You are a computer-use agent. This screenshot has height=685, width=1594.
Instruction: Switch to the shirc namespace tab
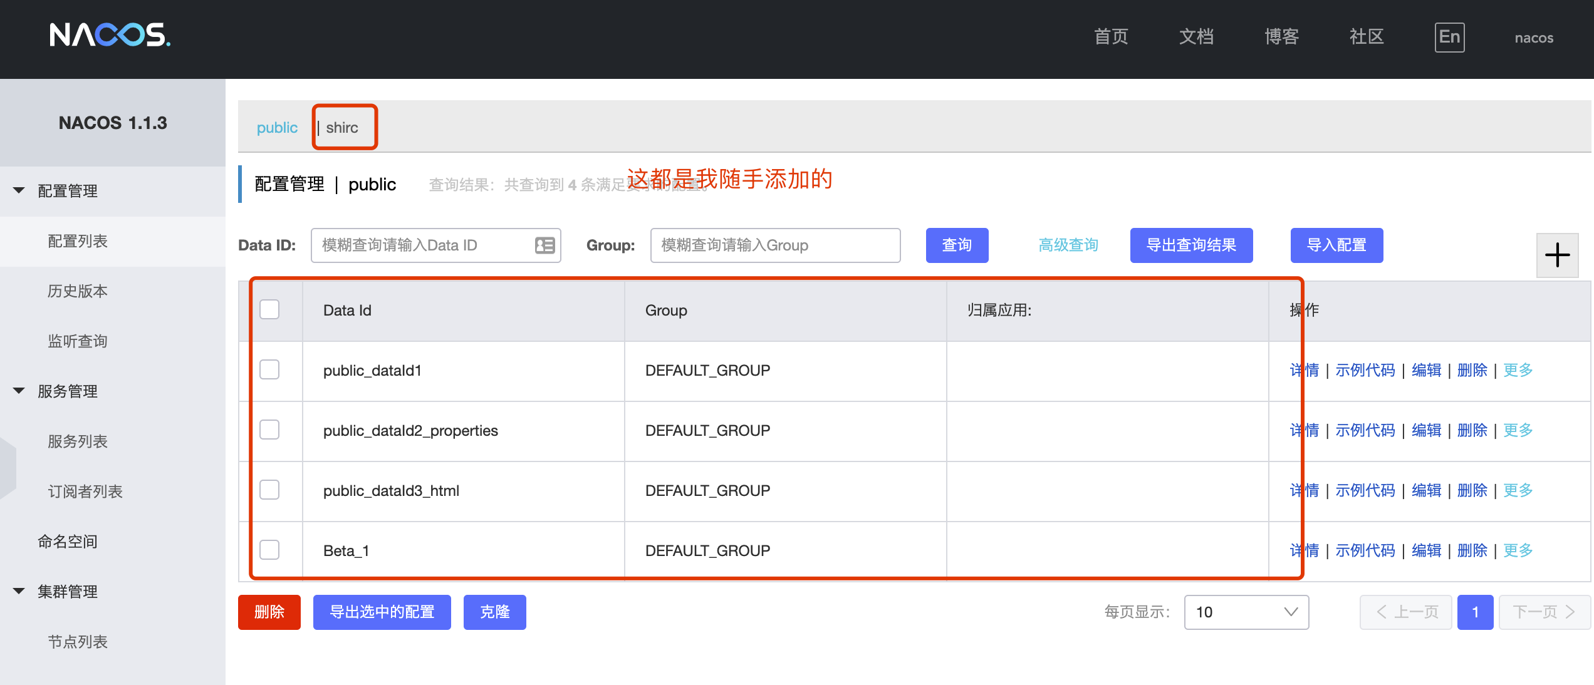click(342, 128)
